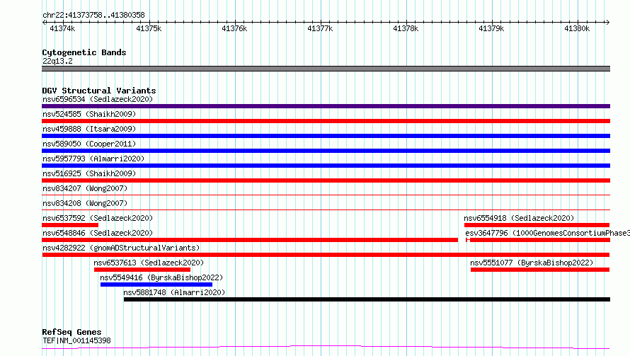The height and width of the screenshot is (356, 630).
Task: Select the red nsv524585 variant bar
Action: click(x=326, y=121)
